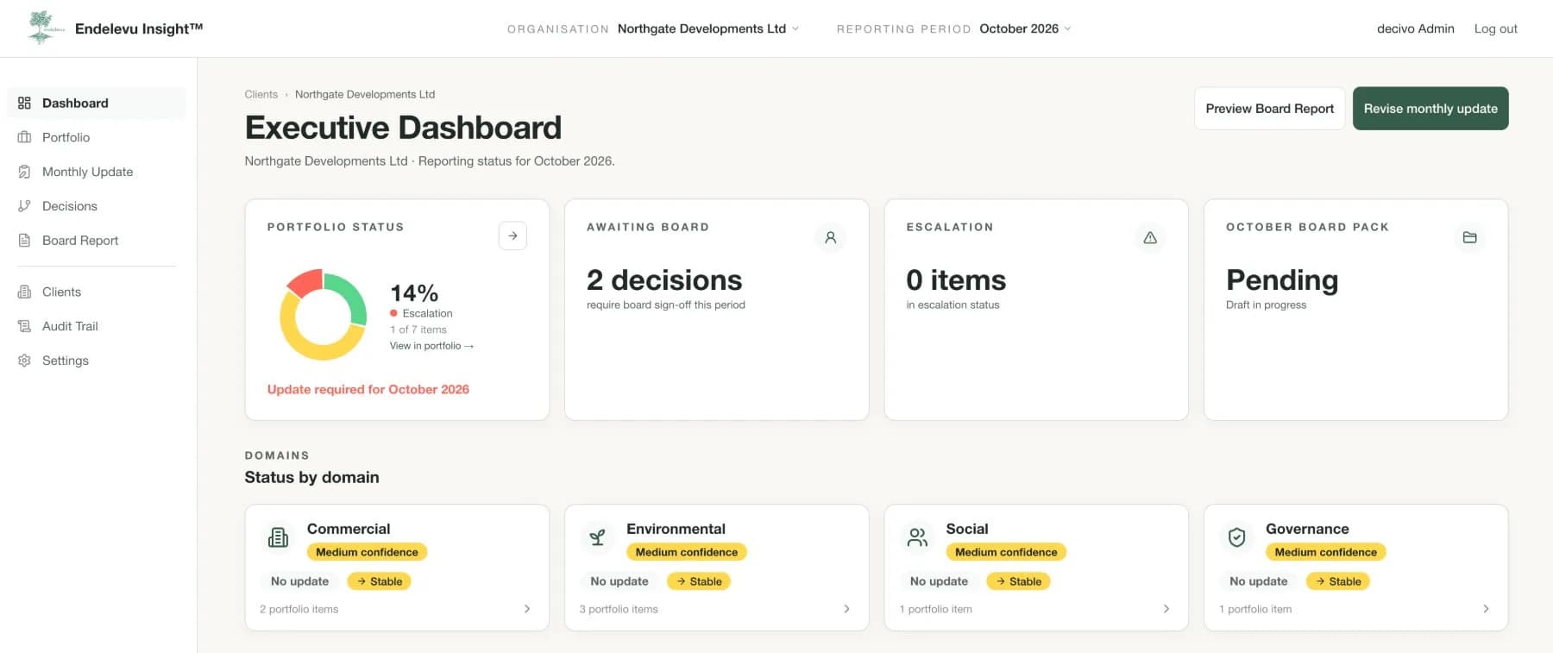Click the Stable badge on Governance card
Screen dimensions: 1553x653
click(1337, 581)
